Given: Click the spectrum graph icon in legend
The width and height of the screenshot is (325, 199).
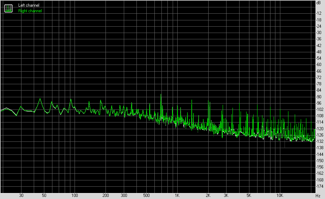Looking at the screenshot, I should [8, 8].
